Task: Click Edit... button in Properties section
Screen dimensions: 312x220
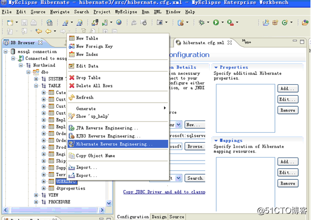Action: point(288,99)
